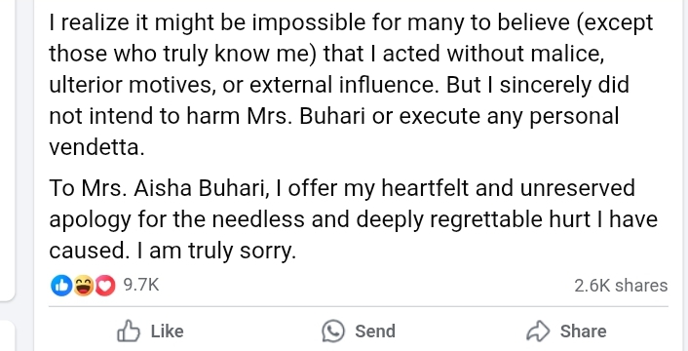View the 2.6K shares list
Image resolution: width=688 pixels, height=351 pixels.
point(621,286)
